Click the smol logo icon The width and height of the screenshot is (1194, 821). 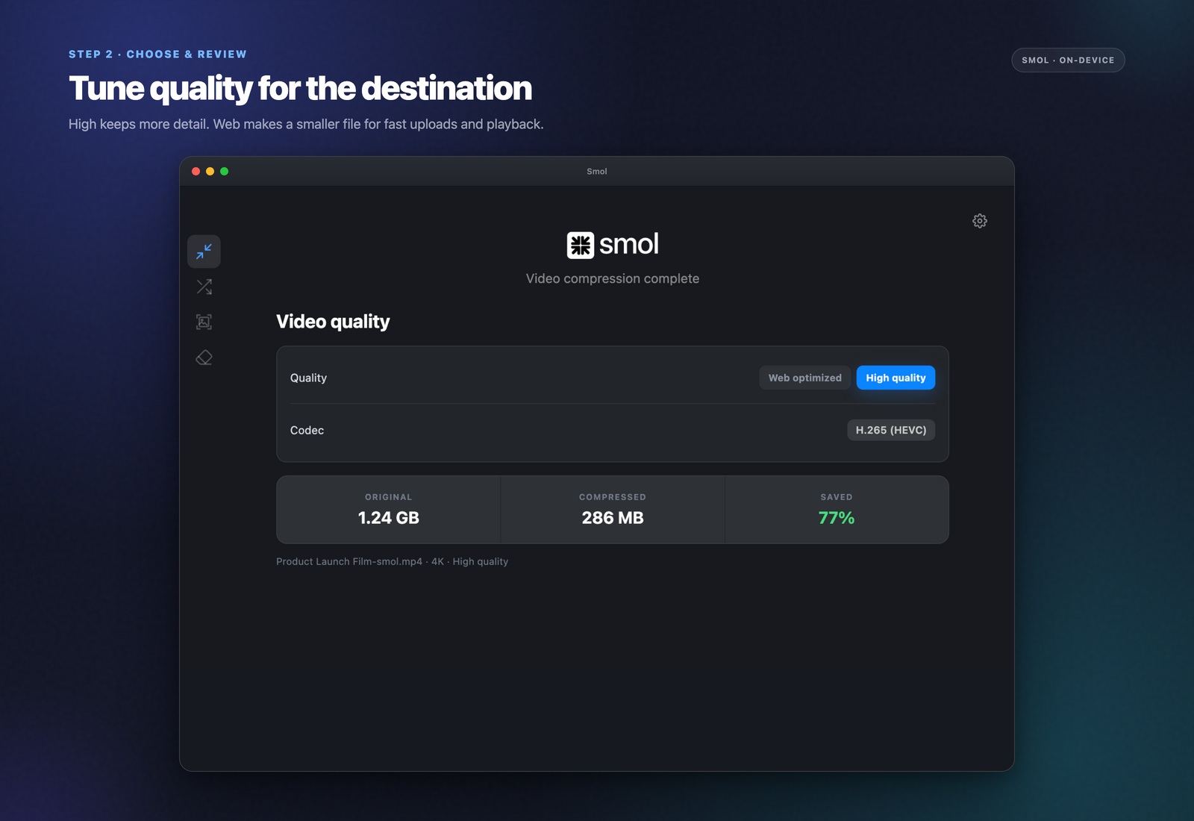pyautogui.click(x=580, y=245)
